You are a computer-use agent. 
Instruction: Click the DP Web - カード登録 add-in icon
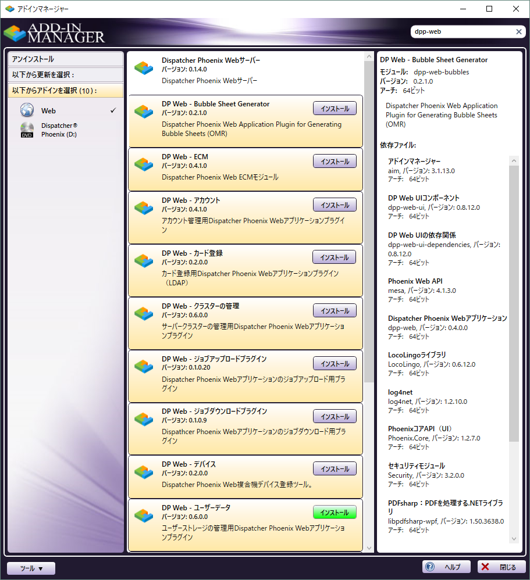click(144, 261)
